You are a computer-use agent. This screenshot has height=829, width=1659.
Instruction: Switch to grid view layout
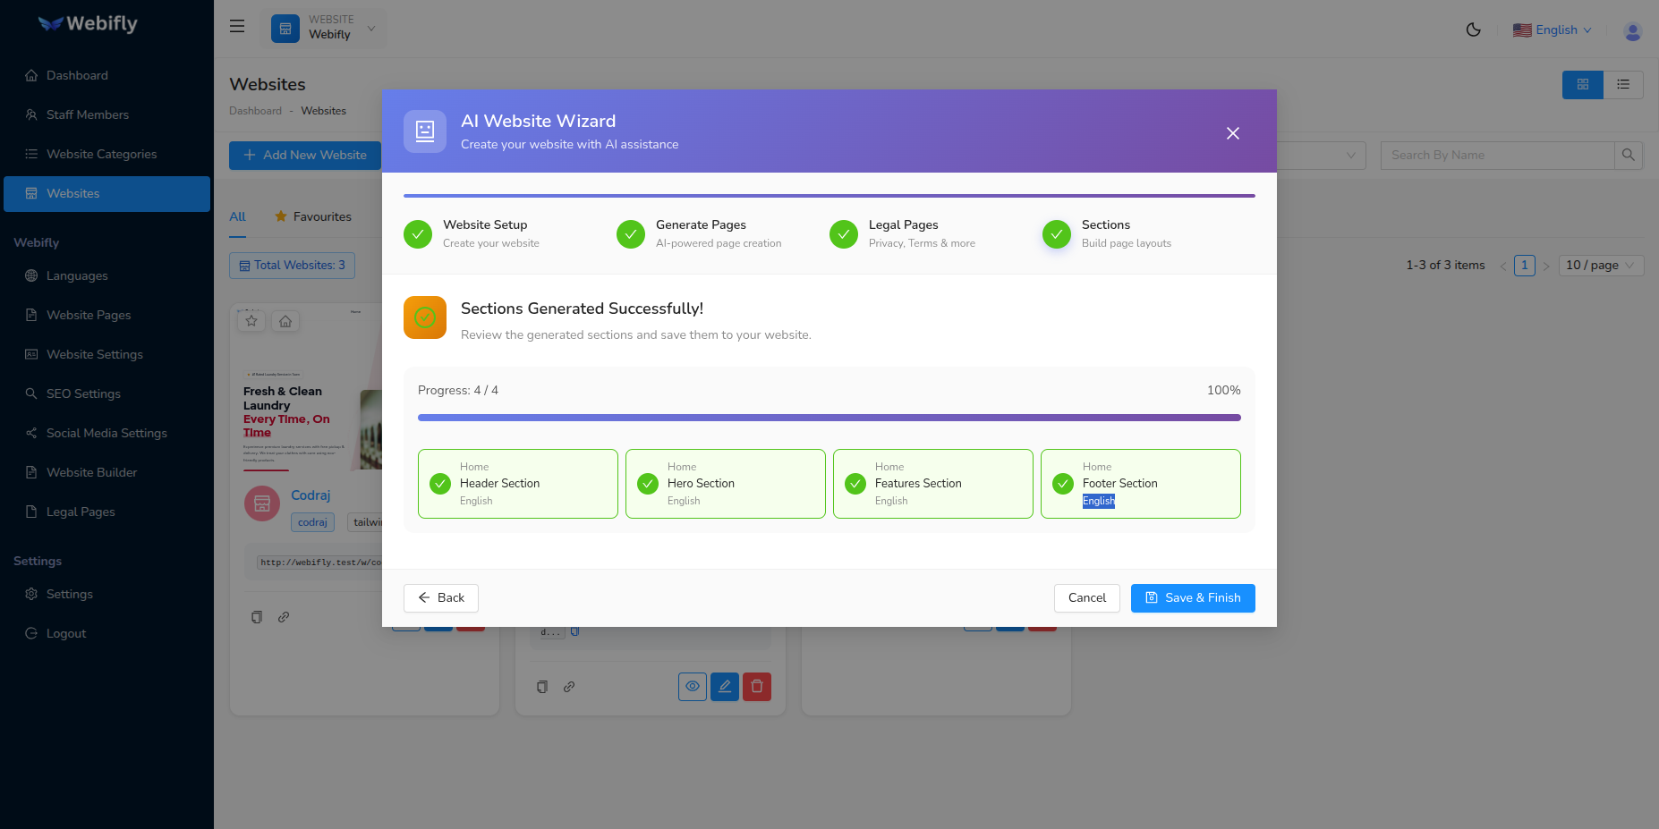(x=1582, y=85)
